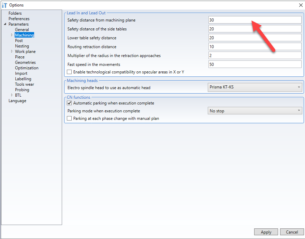
Task: Open the Parking mode dropdown showing No stop
Action: [255, 111]
